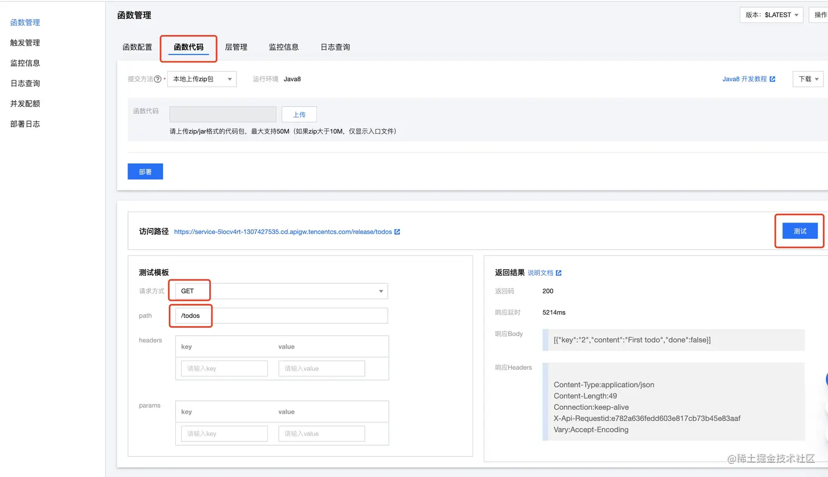Focus the headers value input field
Image resolution: width=828 pixels, height=477 pixels.
pos(321,369)
